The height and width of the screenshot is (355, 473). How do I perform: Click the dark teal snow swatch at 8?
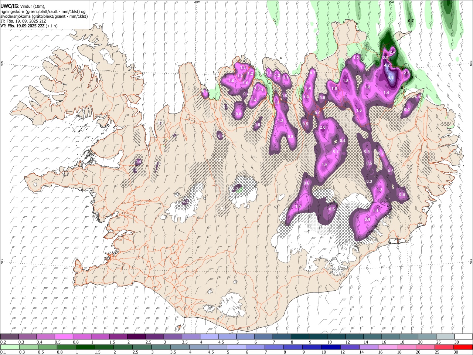(x=299, y=337)
